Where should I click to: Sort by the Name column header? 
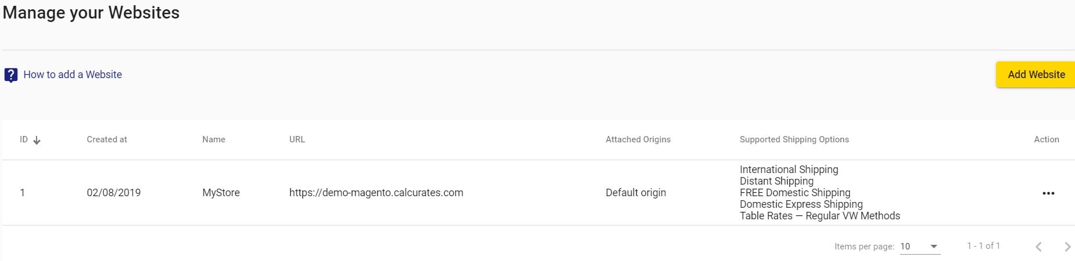point(214,139)
